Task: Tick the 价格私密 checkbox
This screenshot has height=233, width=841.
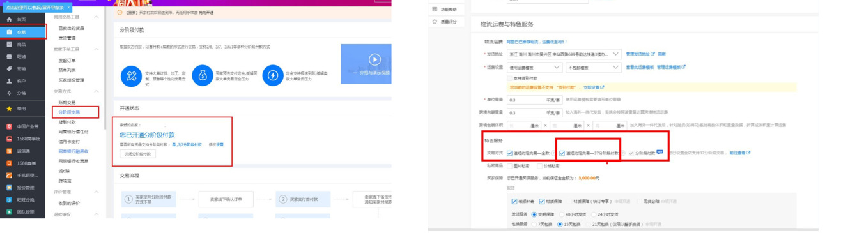Action: pyautogui.click(x=540, y=165)
